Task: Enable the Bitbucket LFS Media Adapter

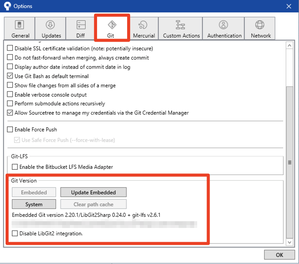Action: (15, 167)
